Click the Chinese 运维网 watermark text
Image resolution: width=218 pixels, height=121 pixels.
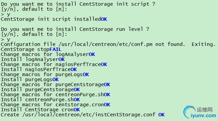coord(205,110)
